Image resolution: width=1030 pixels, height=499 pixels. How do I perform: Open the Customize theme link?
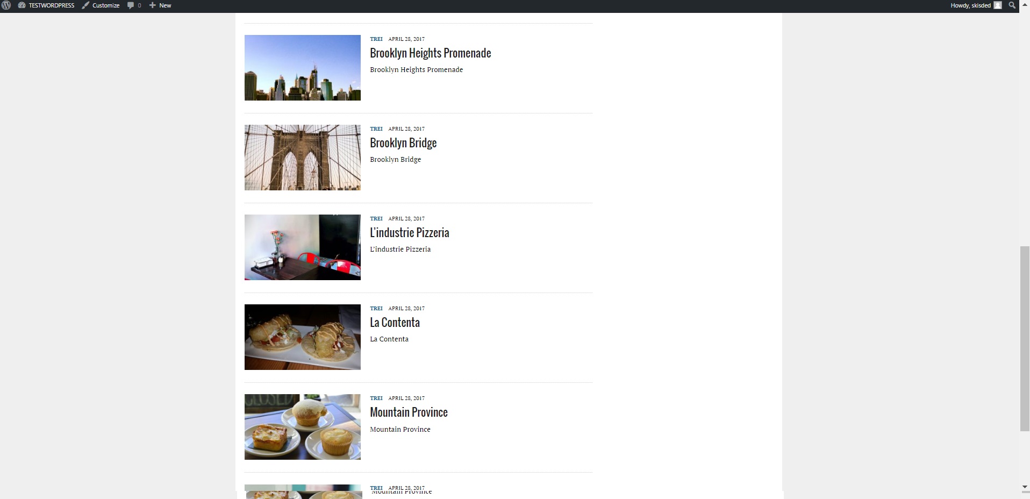coord(101,5)
